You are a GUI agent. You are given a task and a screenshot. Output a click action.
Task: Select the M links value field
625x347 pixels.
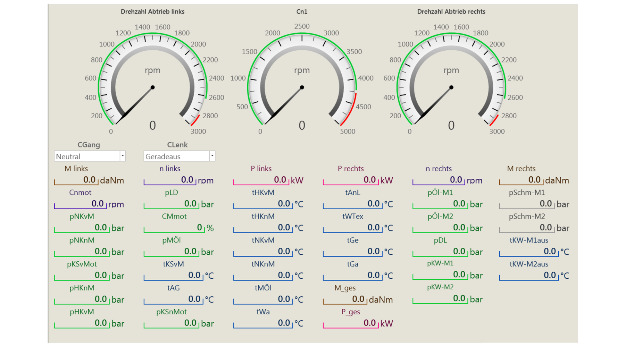click(x=76, y=180)
